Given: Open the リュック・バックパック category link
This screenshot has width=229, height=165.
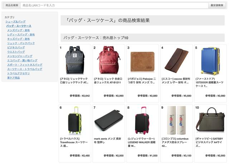Looking at the screenshot, I should 21,43.
